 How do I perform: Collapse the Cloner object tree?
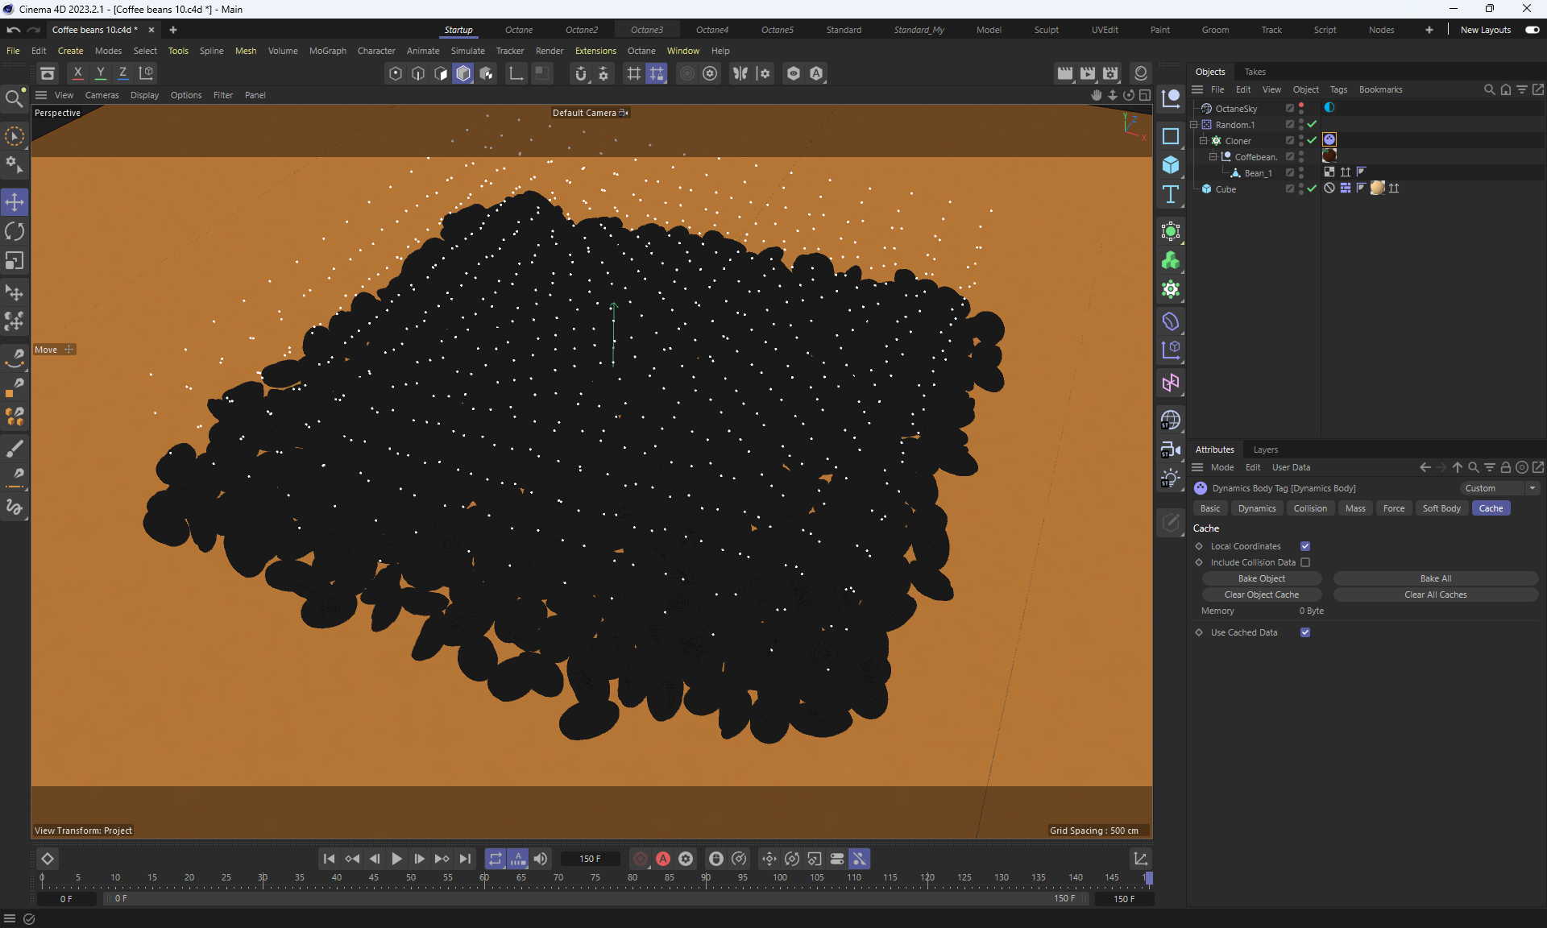(x=1204, y=141)
